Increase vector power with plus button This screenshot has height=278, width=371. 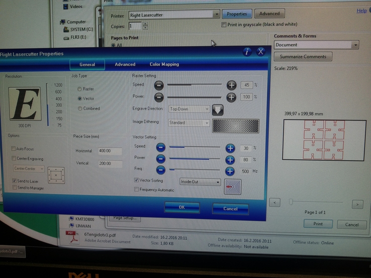(230, 160)
